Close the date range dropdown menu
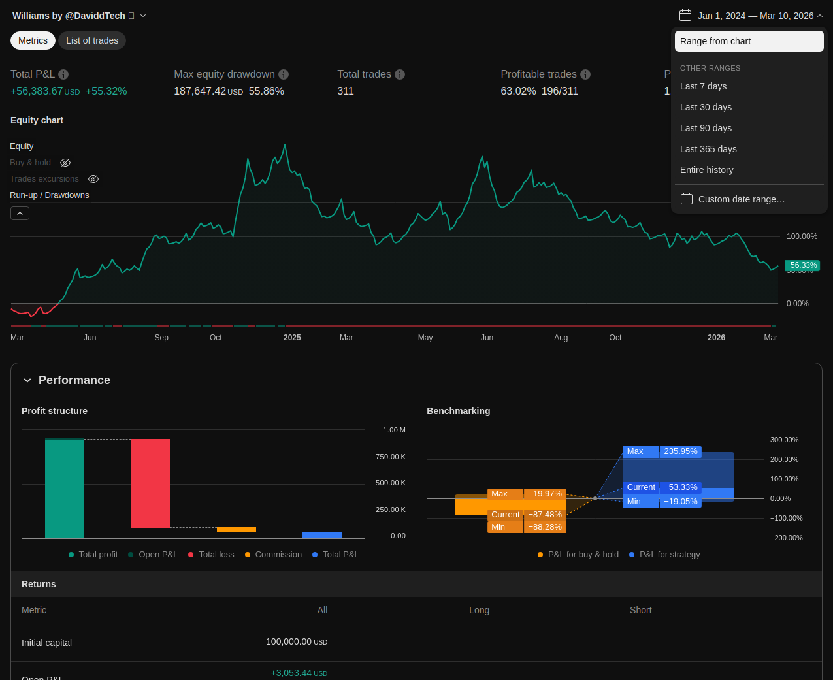The image size is (833, 680). 820,16
